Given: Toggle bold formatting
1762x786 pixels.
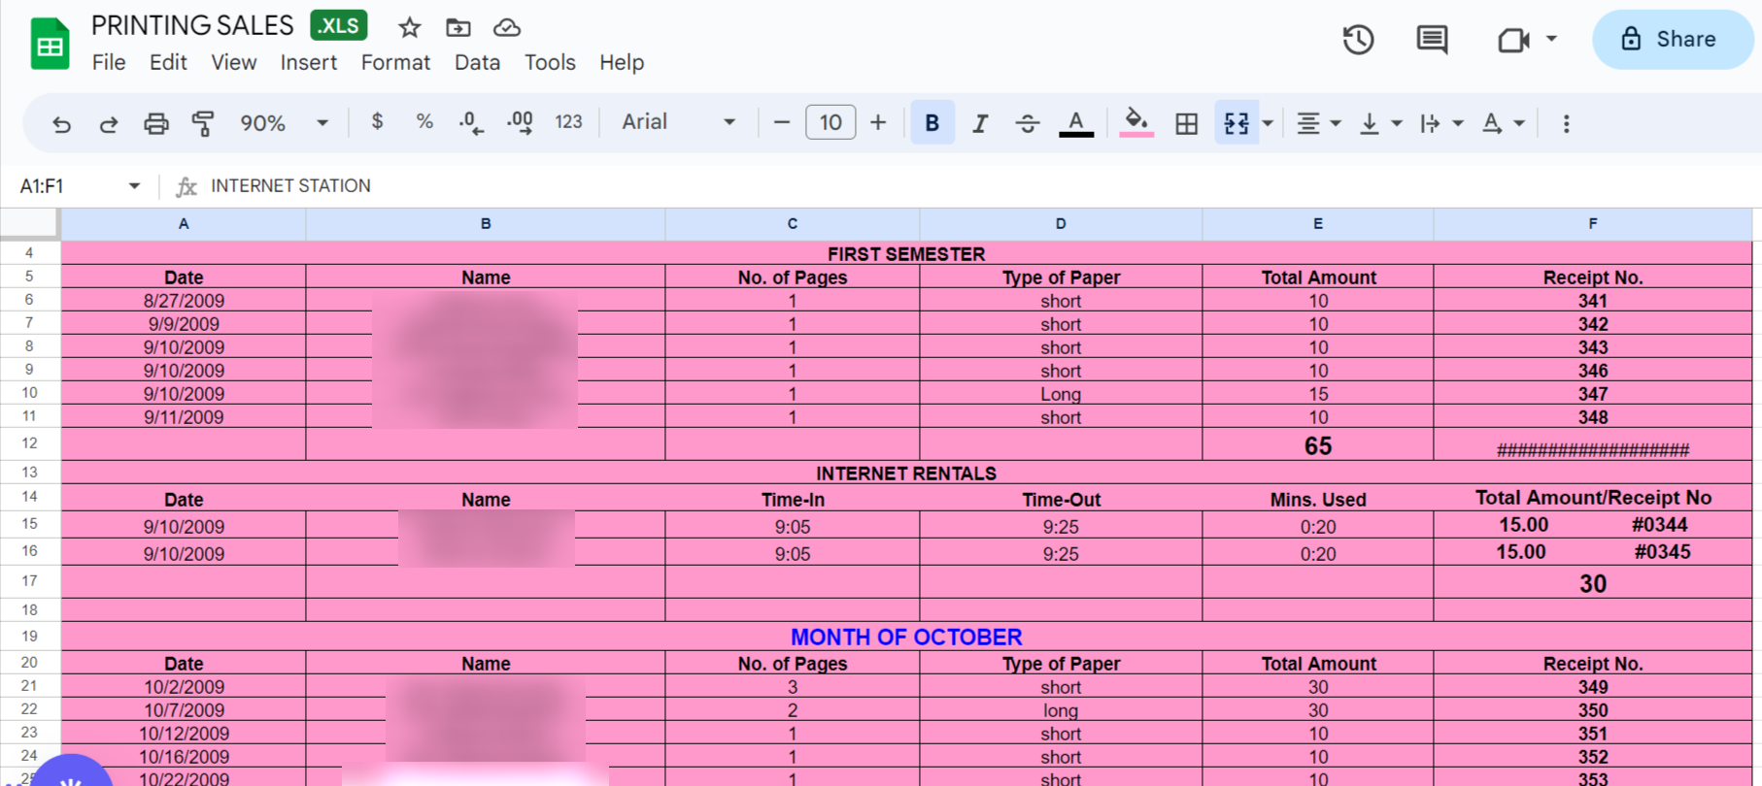Looking at the screenshot, I should [932, 123].
